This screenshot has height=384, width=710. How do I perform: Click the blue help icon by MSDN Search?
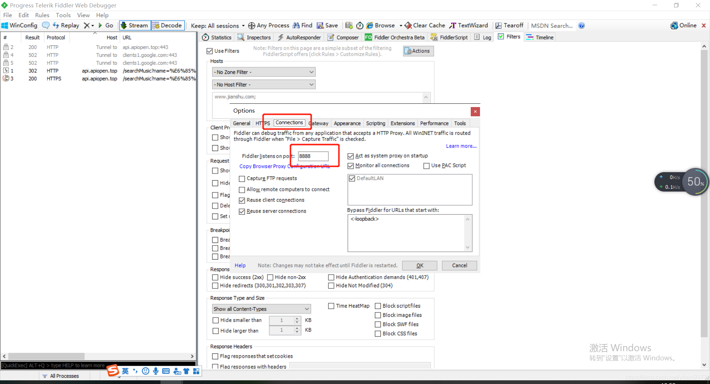[581, 25]
